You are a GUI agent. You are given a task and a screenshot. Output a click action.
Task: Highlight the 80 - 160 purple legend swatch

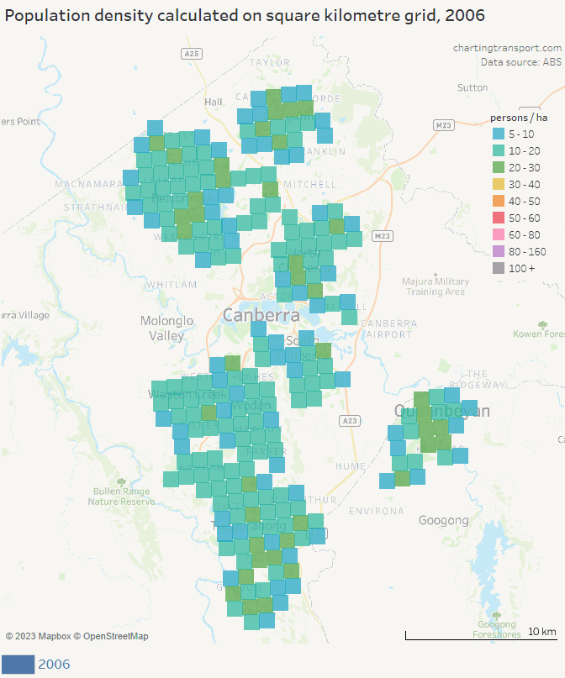click(498, 251)
